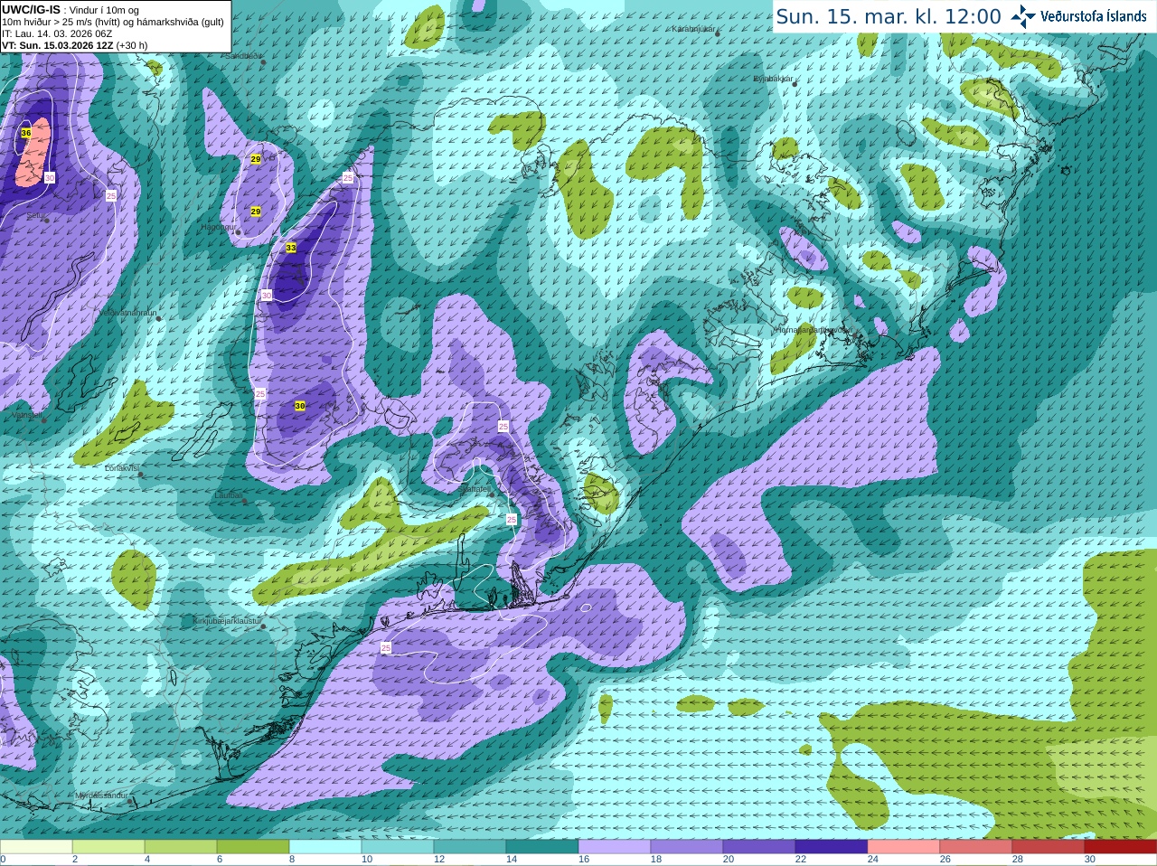
Task: Click the white 30 contour label below gust 33
Action: [267, 296]
